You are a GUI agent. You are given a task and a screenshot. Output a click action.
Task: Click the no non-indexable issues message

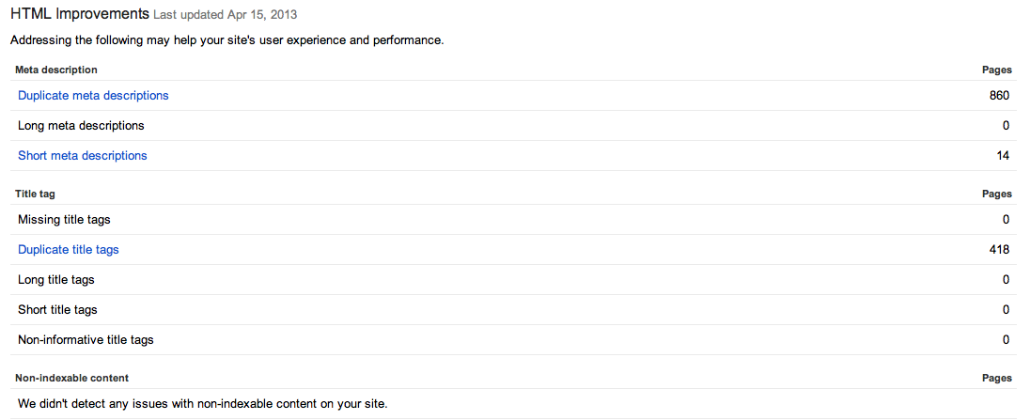tap(203, 404)
